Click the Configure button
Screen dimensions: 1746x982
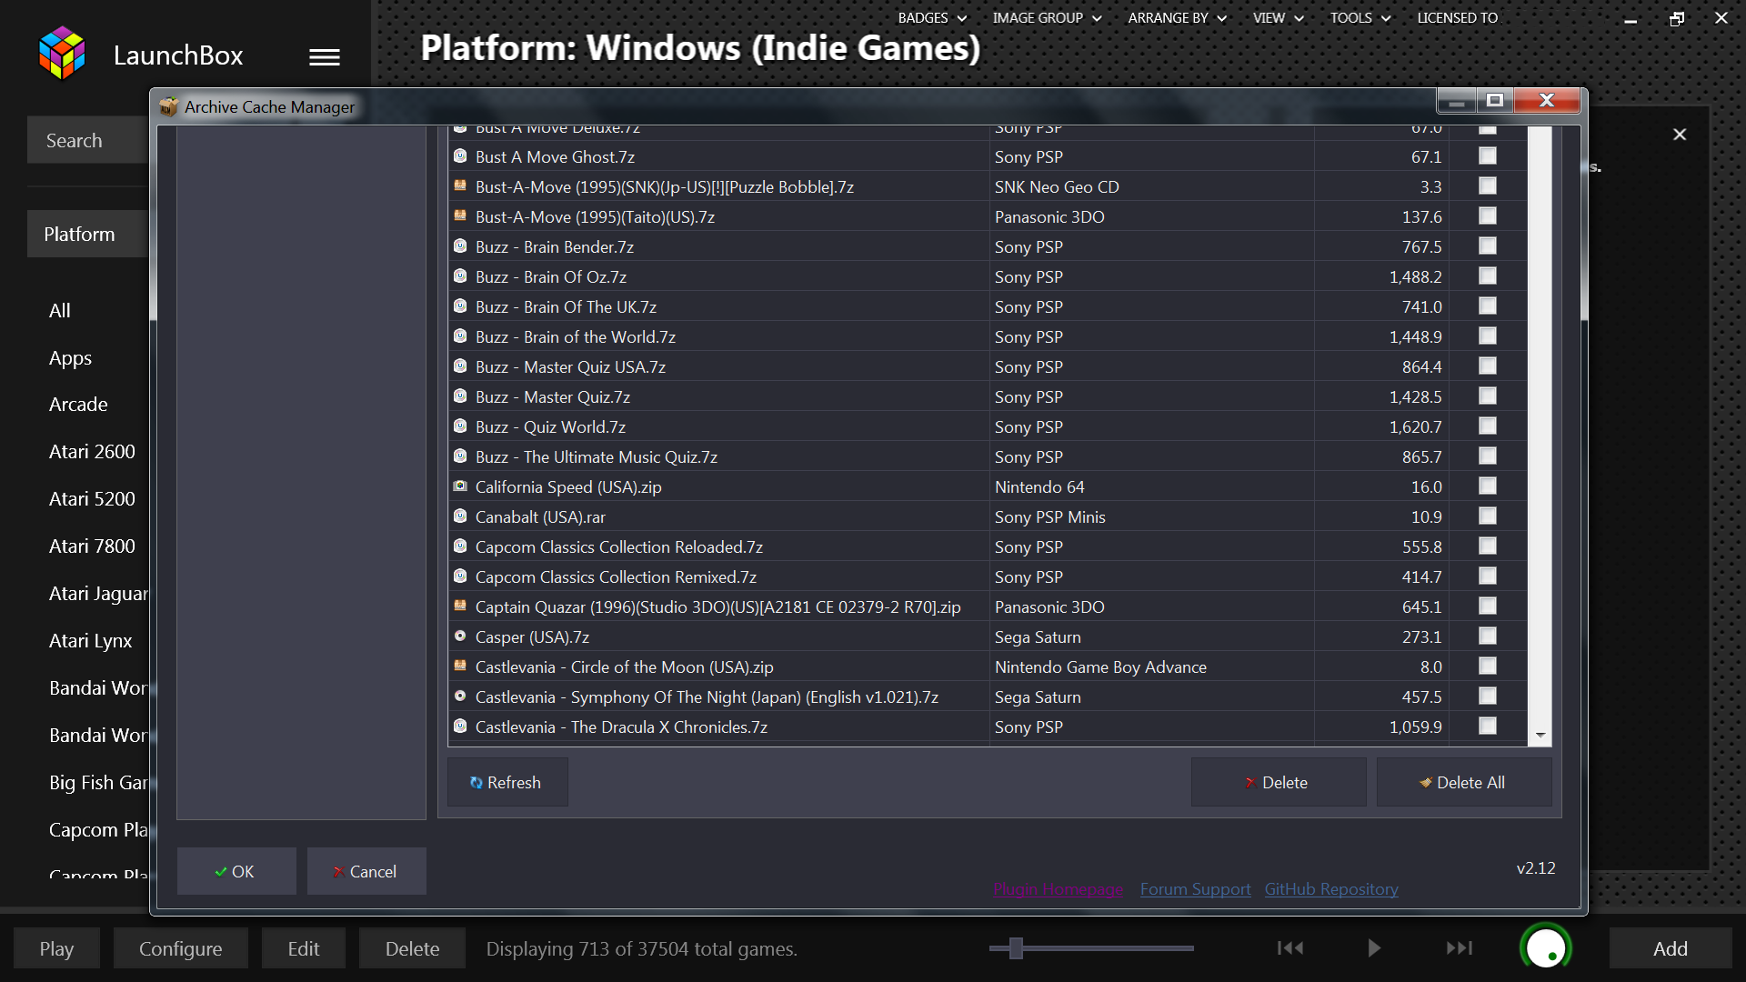coord(180,948)
